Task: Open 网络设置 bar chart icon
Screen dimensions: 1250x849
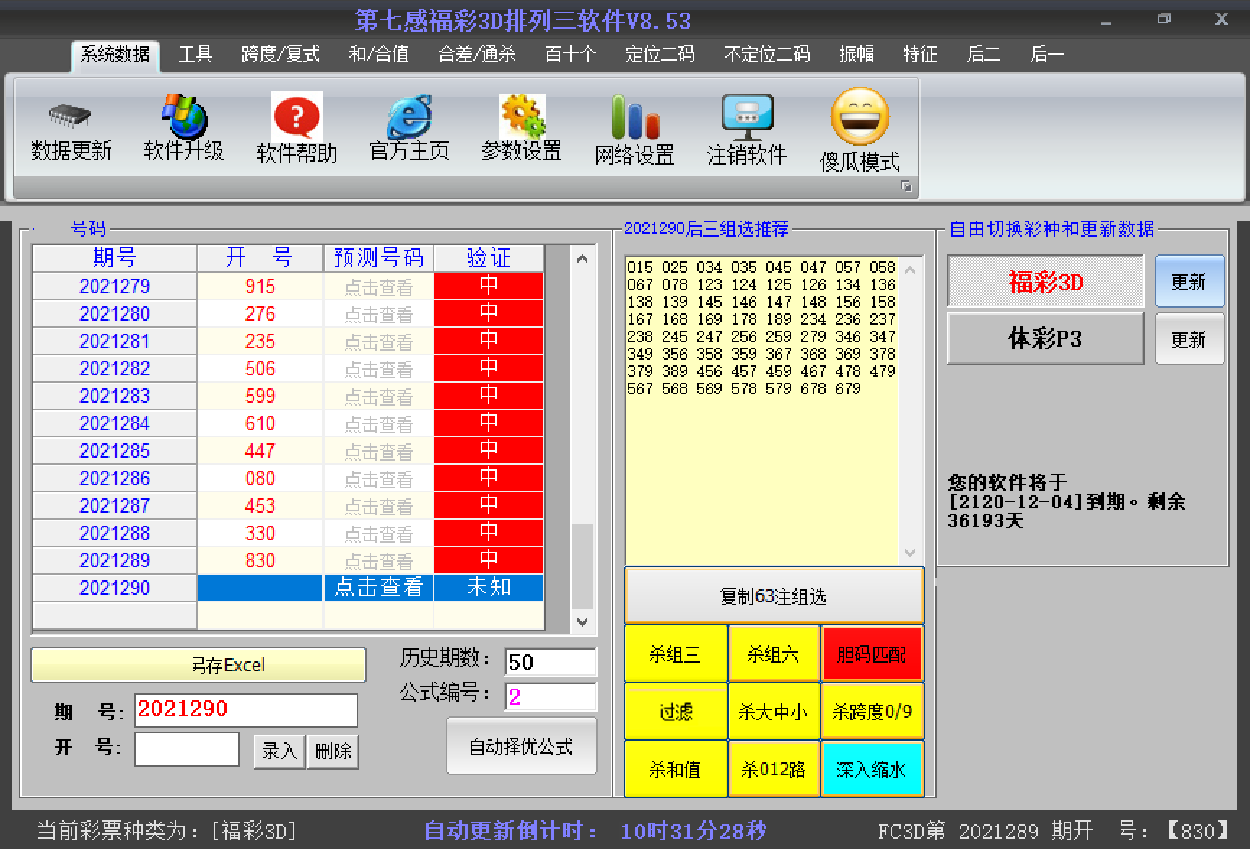Action: [x=635, y=117]
